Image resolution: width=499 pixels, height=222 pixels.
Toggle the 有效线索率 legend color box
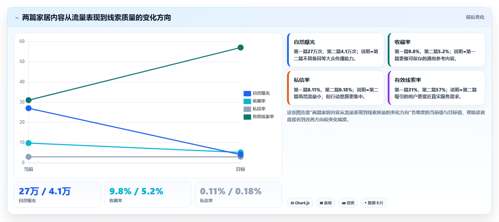(x=247, y=117)
